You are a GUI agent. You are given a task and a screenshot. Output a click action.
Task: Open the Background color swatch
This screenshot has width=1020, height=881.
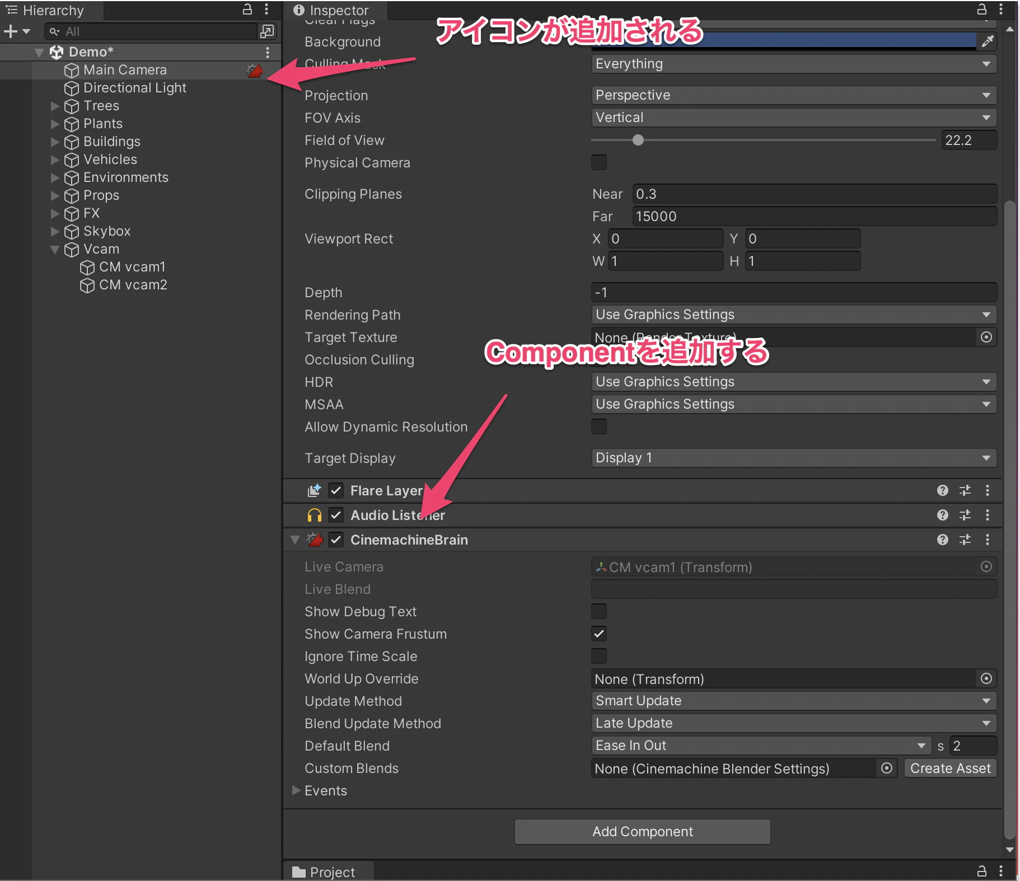click(x=784, y=41)
